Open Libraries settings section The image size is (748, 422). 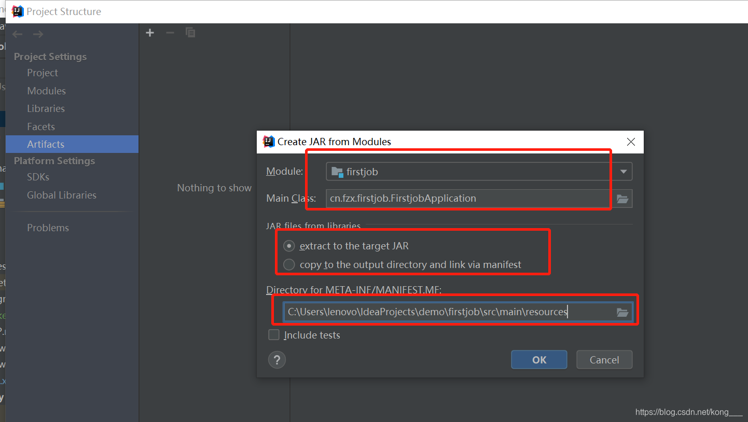coord(46,108)
